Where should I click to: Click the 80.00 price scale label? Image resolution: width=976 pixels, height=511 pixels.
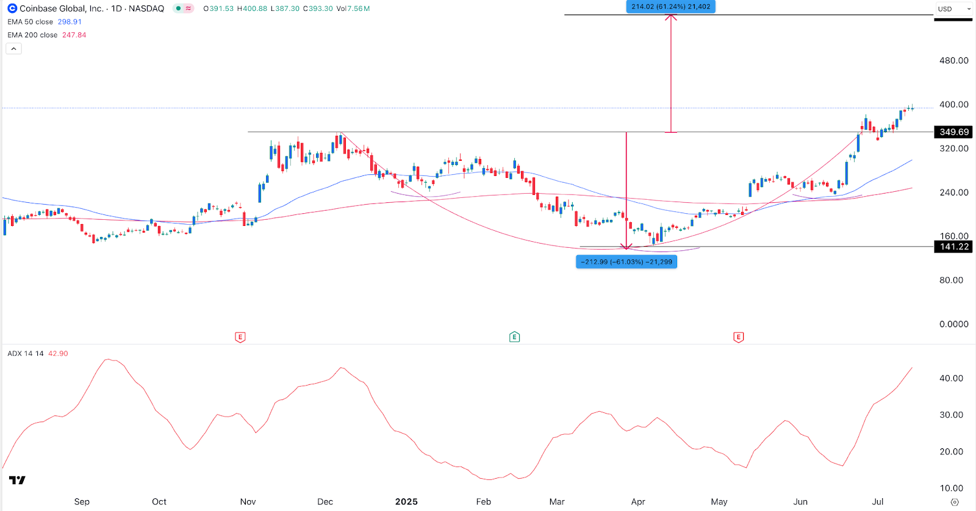point(952,280)
